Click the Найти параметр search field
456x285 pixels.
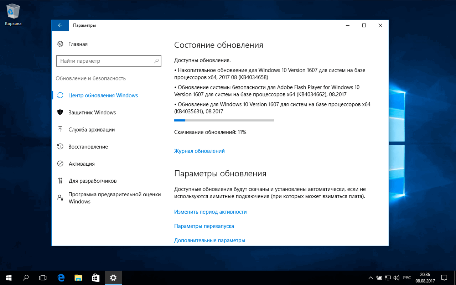point(109,61)
